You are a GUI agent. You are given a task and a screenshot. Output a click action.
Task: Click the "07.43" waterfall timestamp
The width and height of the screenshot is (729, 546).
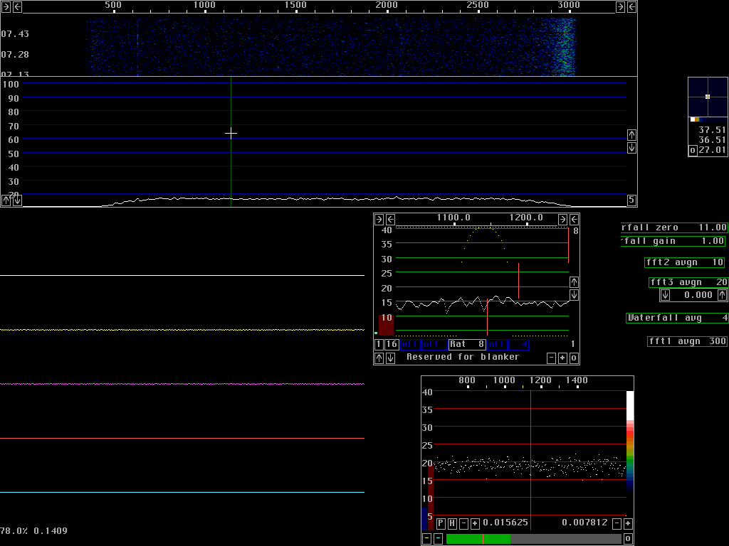pyautogui.click(x=15, y=34)
